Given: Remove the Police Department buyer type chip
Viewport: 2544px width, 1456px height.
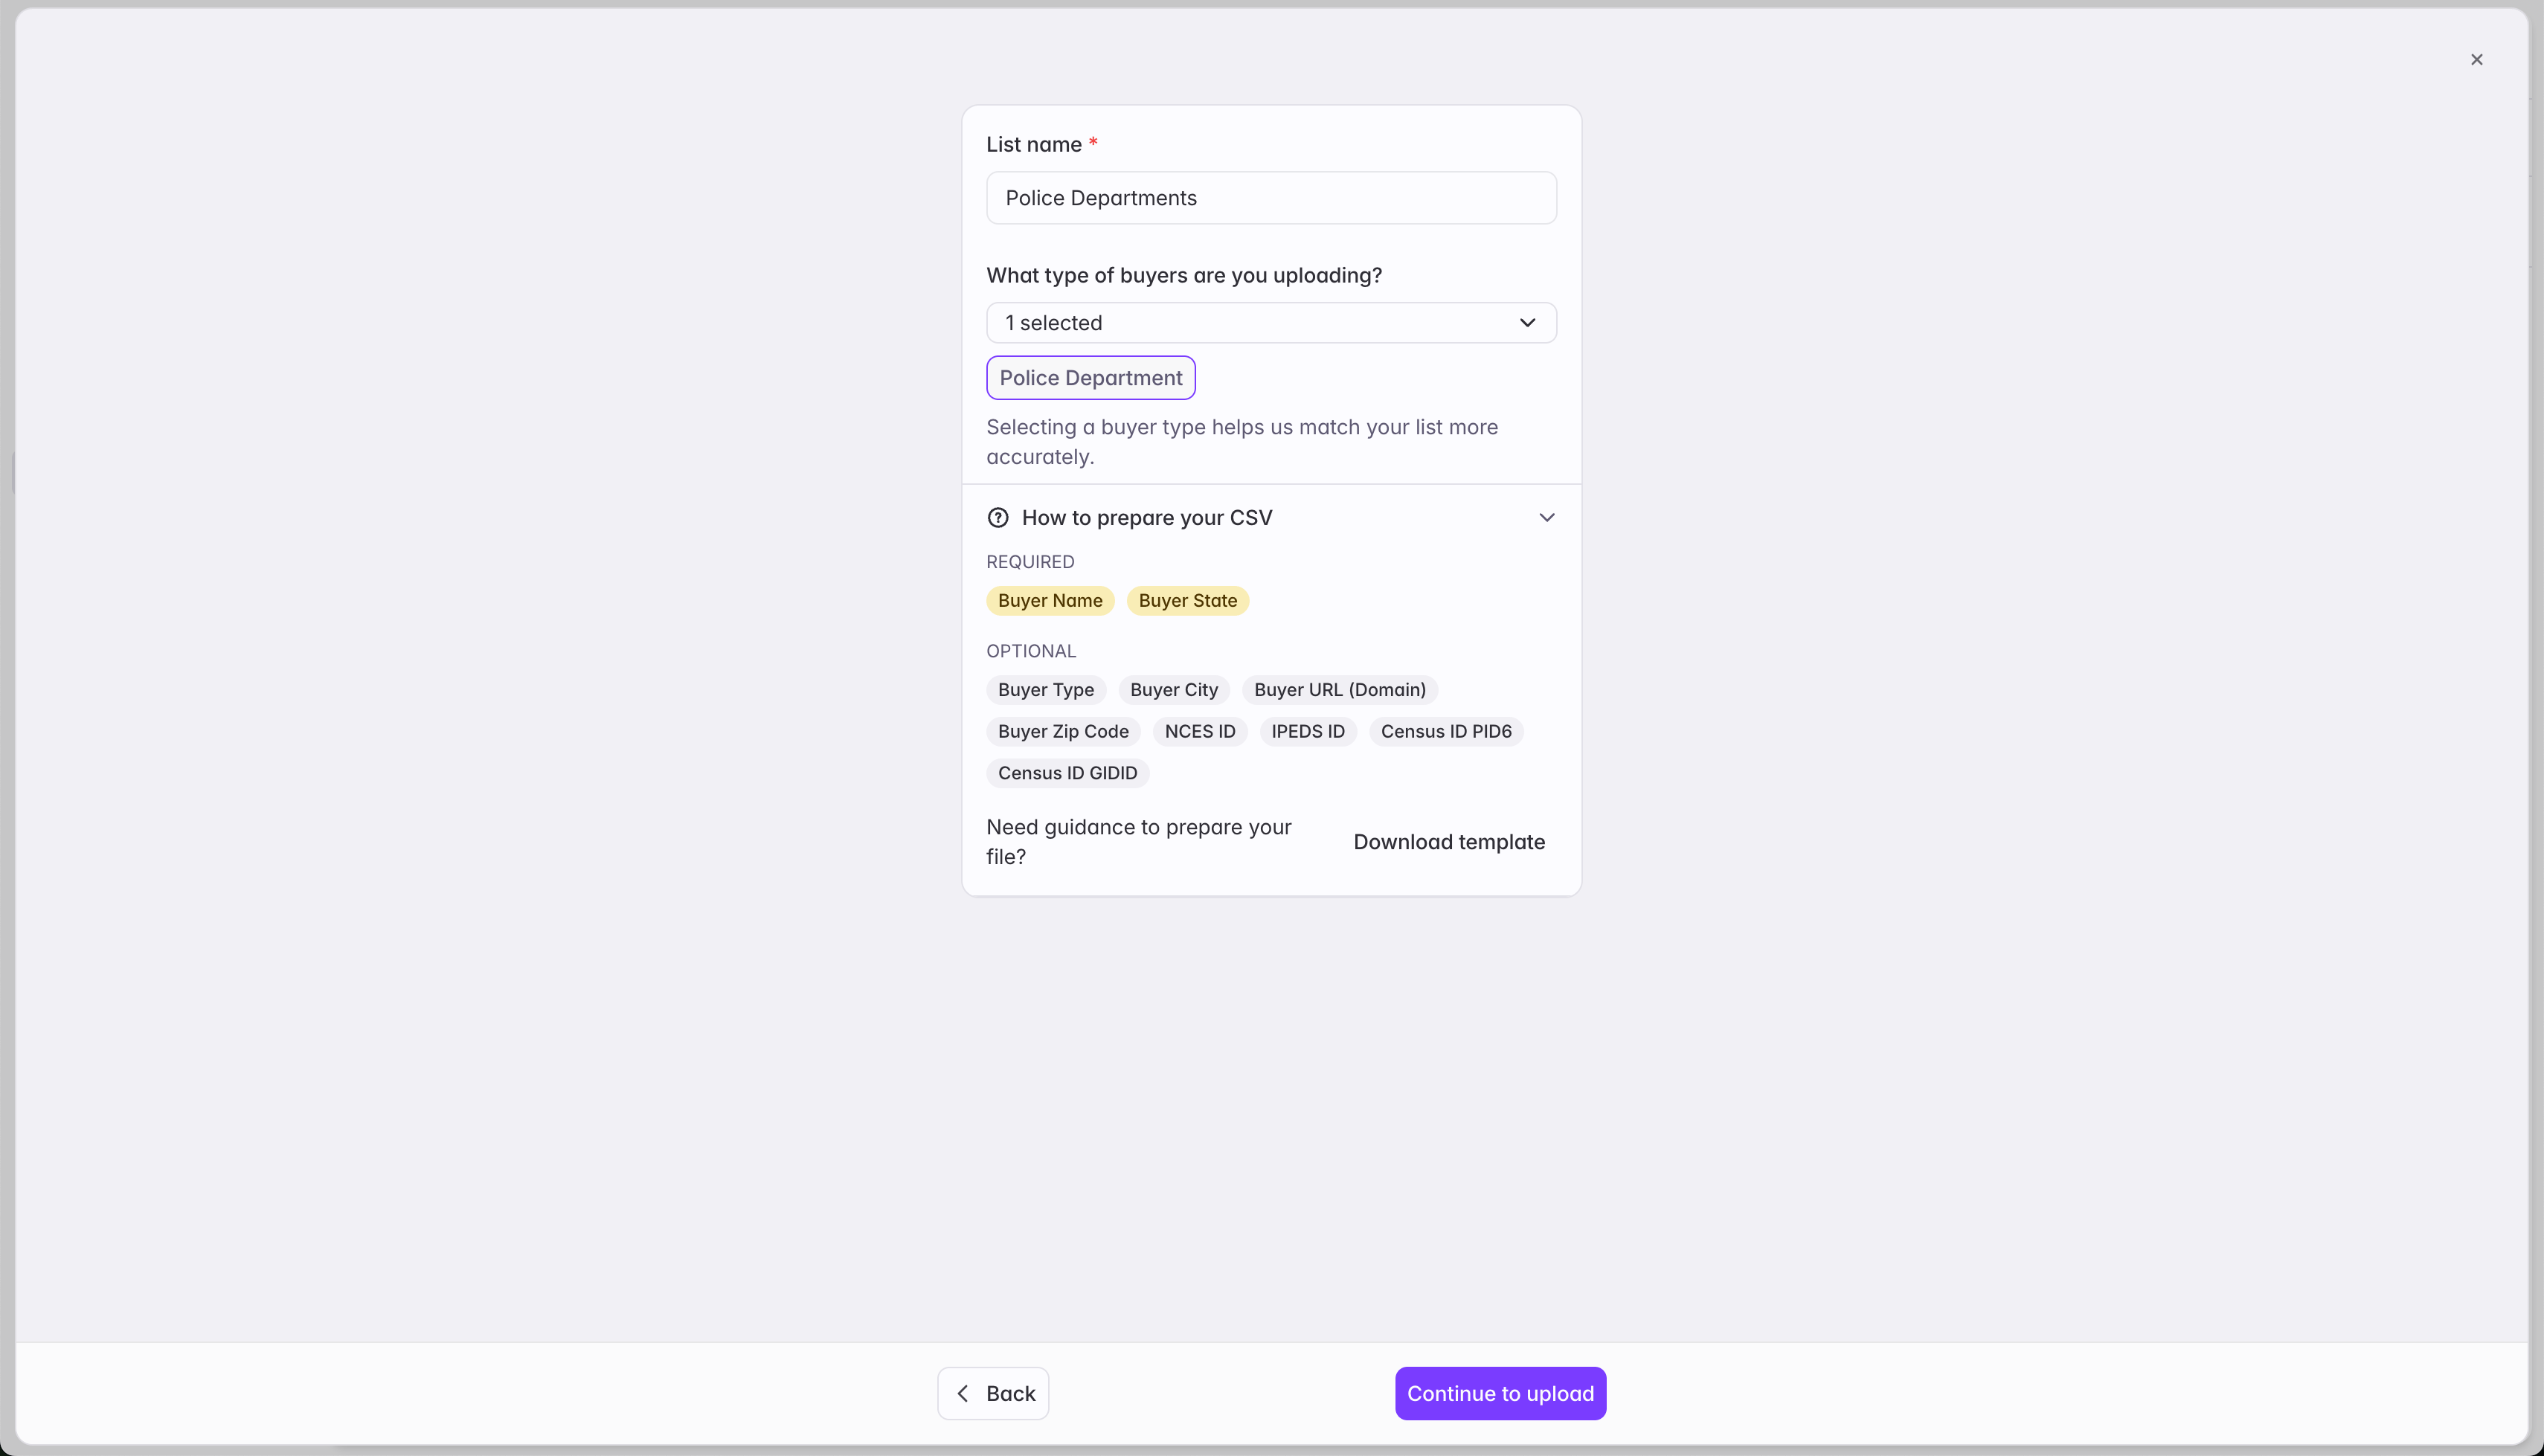Looking at the screenshot, I should pos(1090,378).
